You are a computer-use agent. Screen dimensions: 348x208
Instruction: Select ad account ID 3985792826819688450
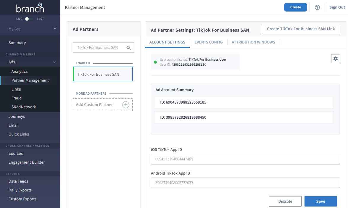tap(244, 117)
